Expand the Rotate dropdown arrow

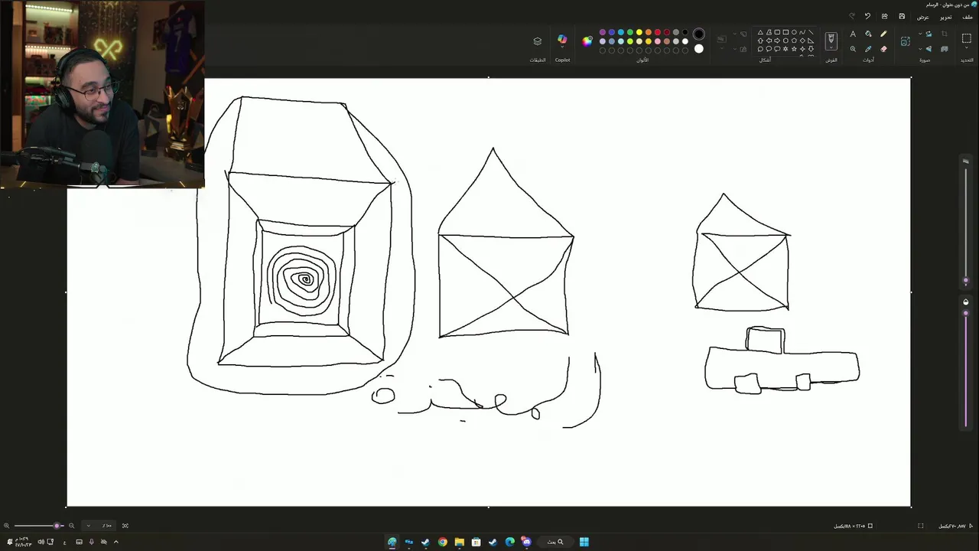(x=920, y=34)
